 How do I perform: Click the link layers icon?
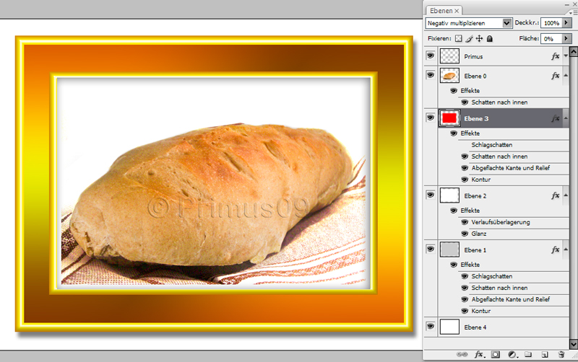463,355
